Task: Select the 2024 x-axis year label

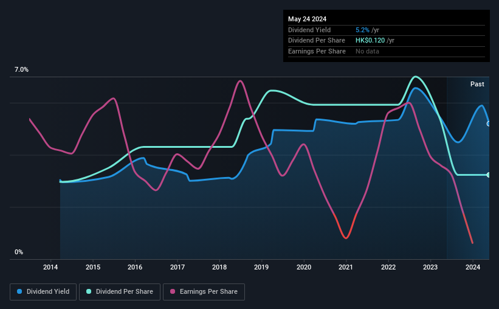Action: pos(473,267)
